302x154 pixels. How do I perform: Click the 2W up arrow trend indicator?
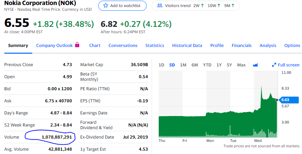pyautogui.click(x=202, y=6)
